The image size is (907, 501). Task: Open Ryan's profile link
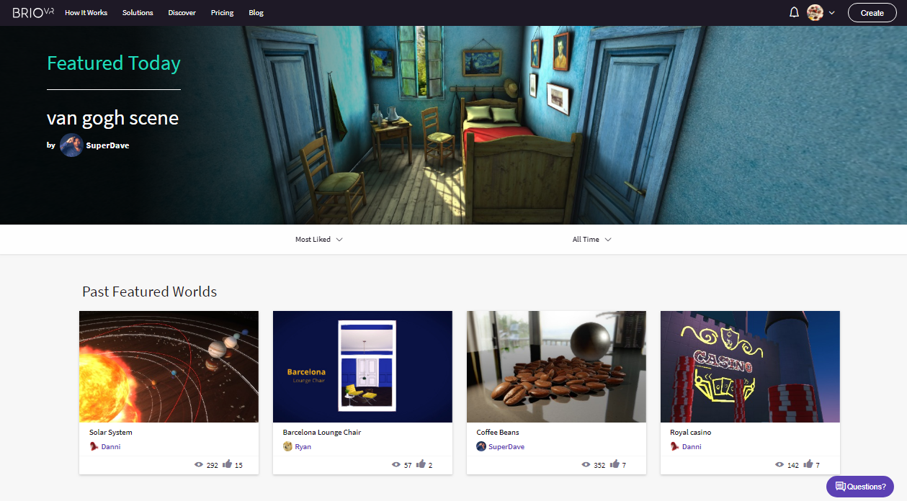coord(303,447)
